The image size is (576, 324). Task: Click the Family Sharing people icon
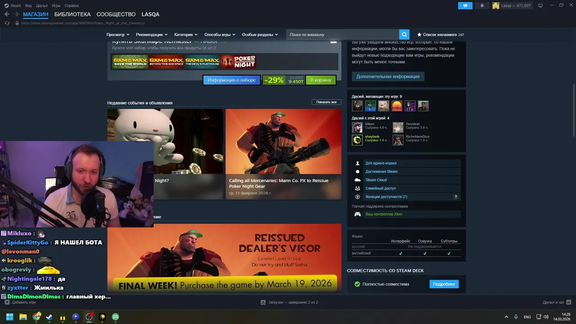point(358,188)
